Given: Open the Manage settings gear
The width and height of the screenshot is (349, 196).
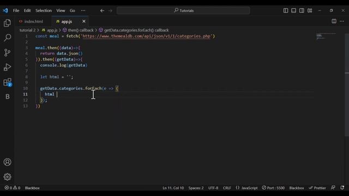Looking at the screenshot, I should 7,176.
